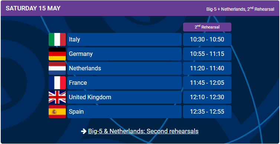Select the Italy country row
This screenshot has height=144, width=280.
tap(124, 39)
